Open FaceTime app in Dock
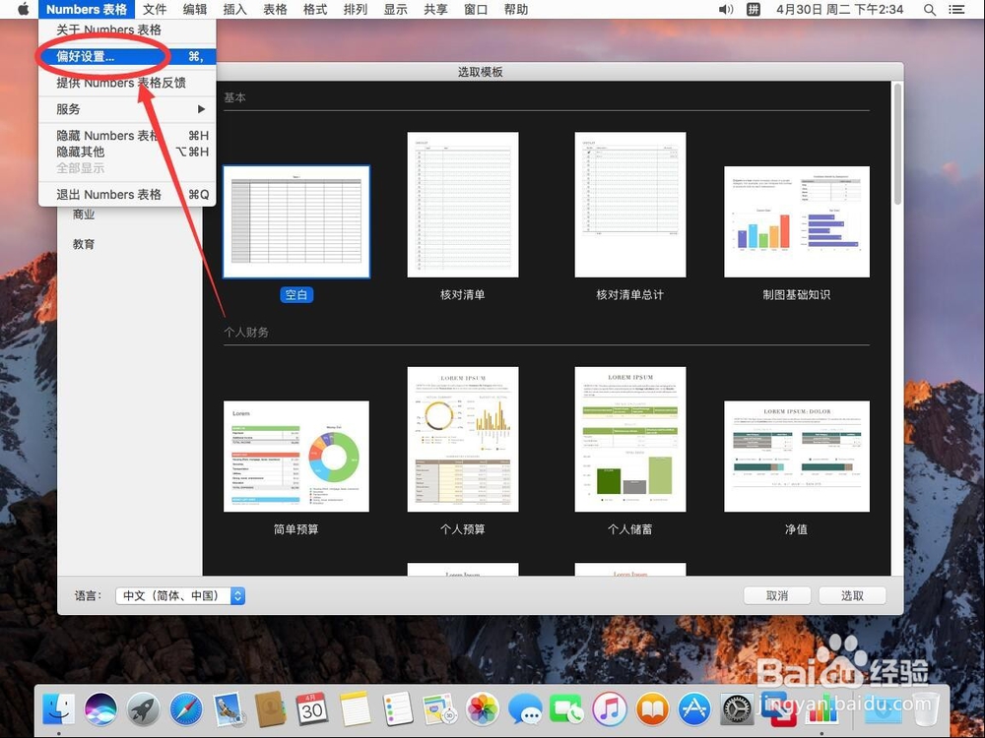Viewport: 985px width, 738px height. (x=566, y=709)
